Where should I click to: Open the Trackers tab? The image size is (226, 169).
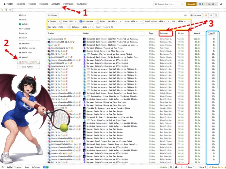tap(44, 4)
